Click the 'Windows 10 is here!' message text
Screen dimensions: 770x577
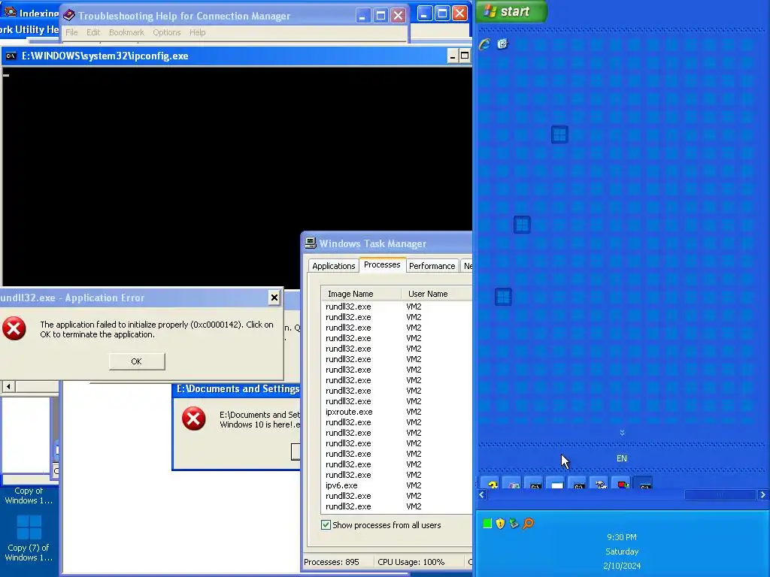(259, 424)
